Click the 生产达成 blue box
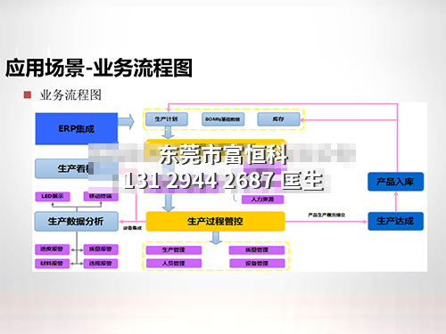The image size is (446, 334). 395,221
